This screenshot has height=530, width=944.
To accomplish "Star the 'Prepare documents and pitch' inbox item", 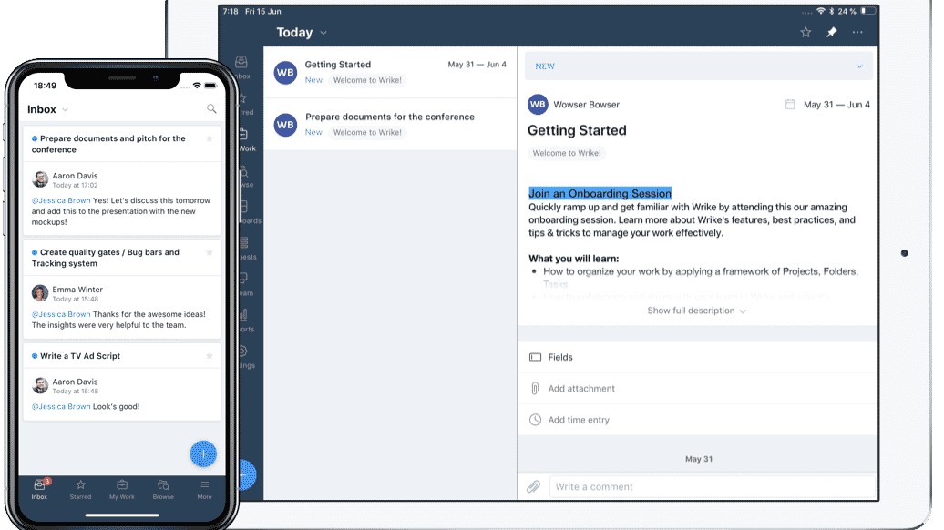I will 210,138.
